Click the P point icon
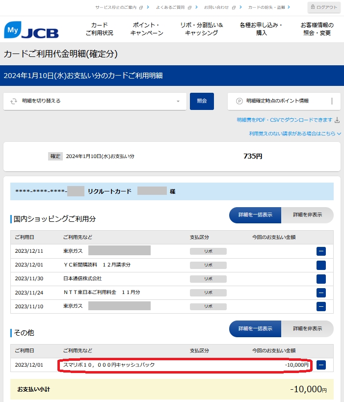The width and height of the screenshot is (344, 402). 239,101
